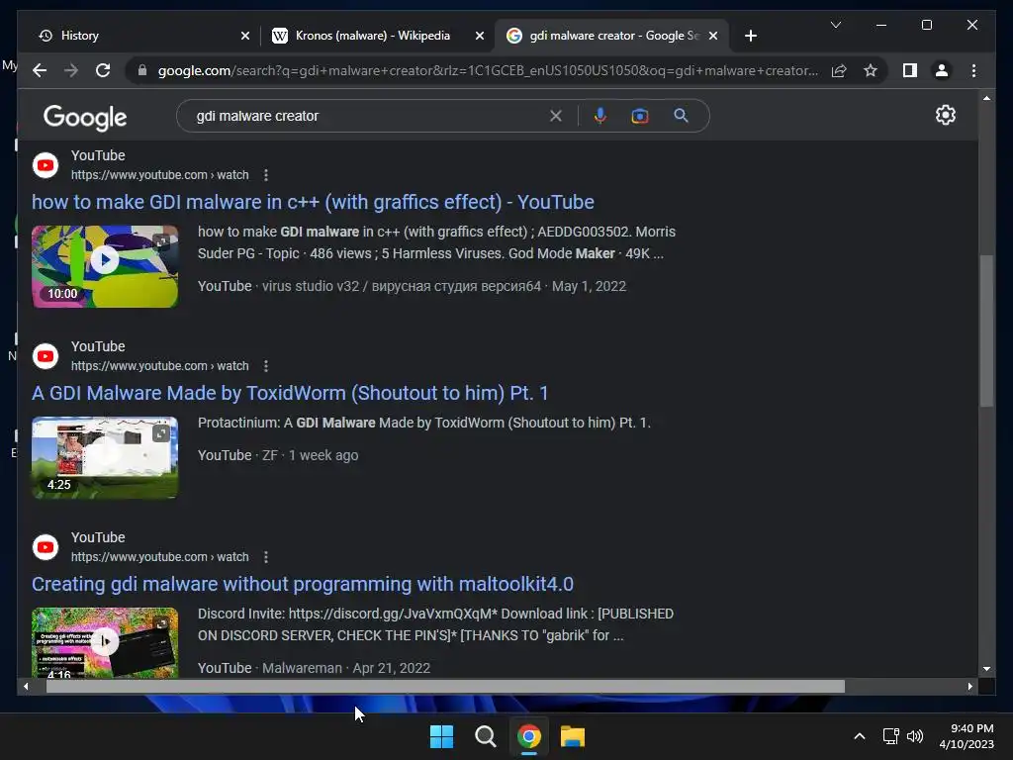This screenshot has height=760, width=1013.
Task: Click the scroll-right arrow
Action: (x=969, y=687)
